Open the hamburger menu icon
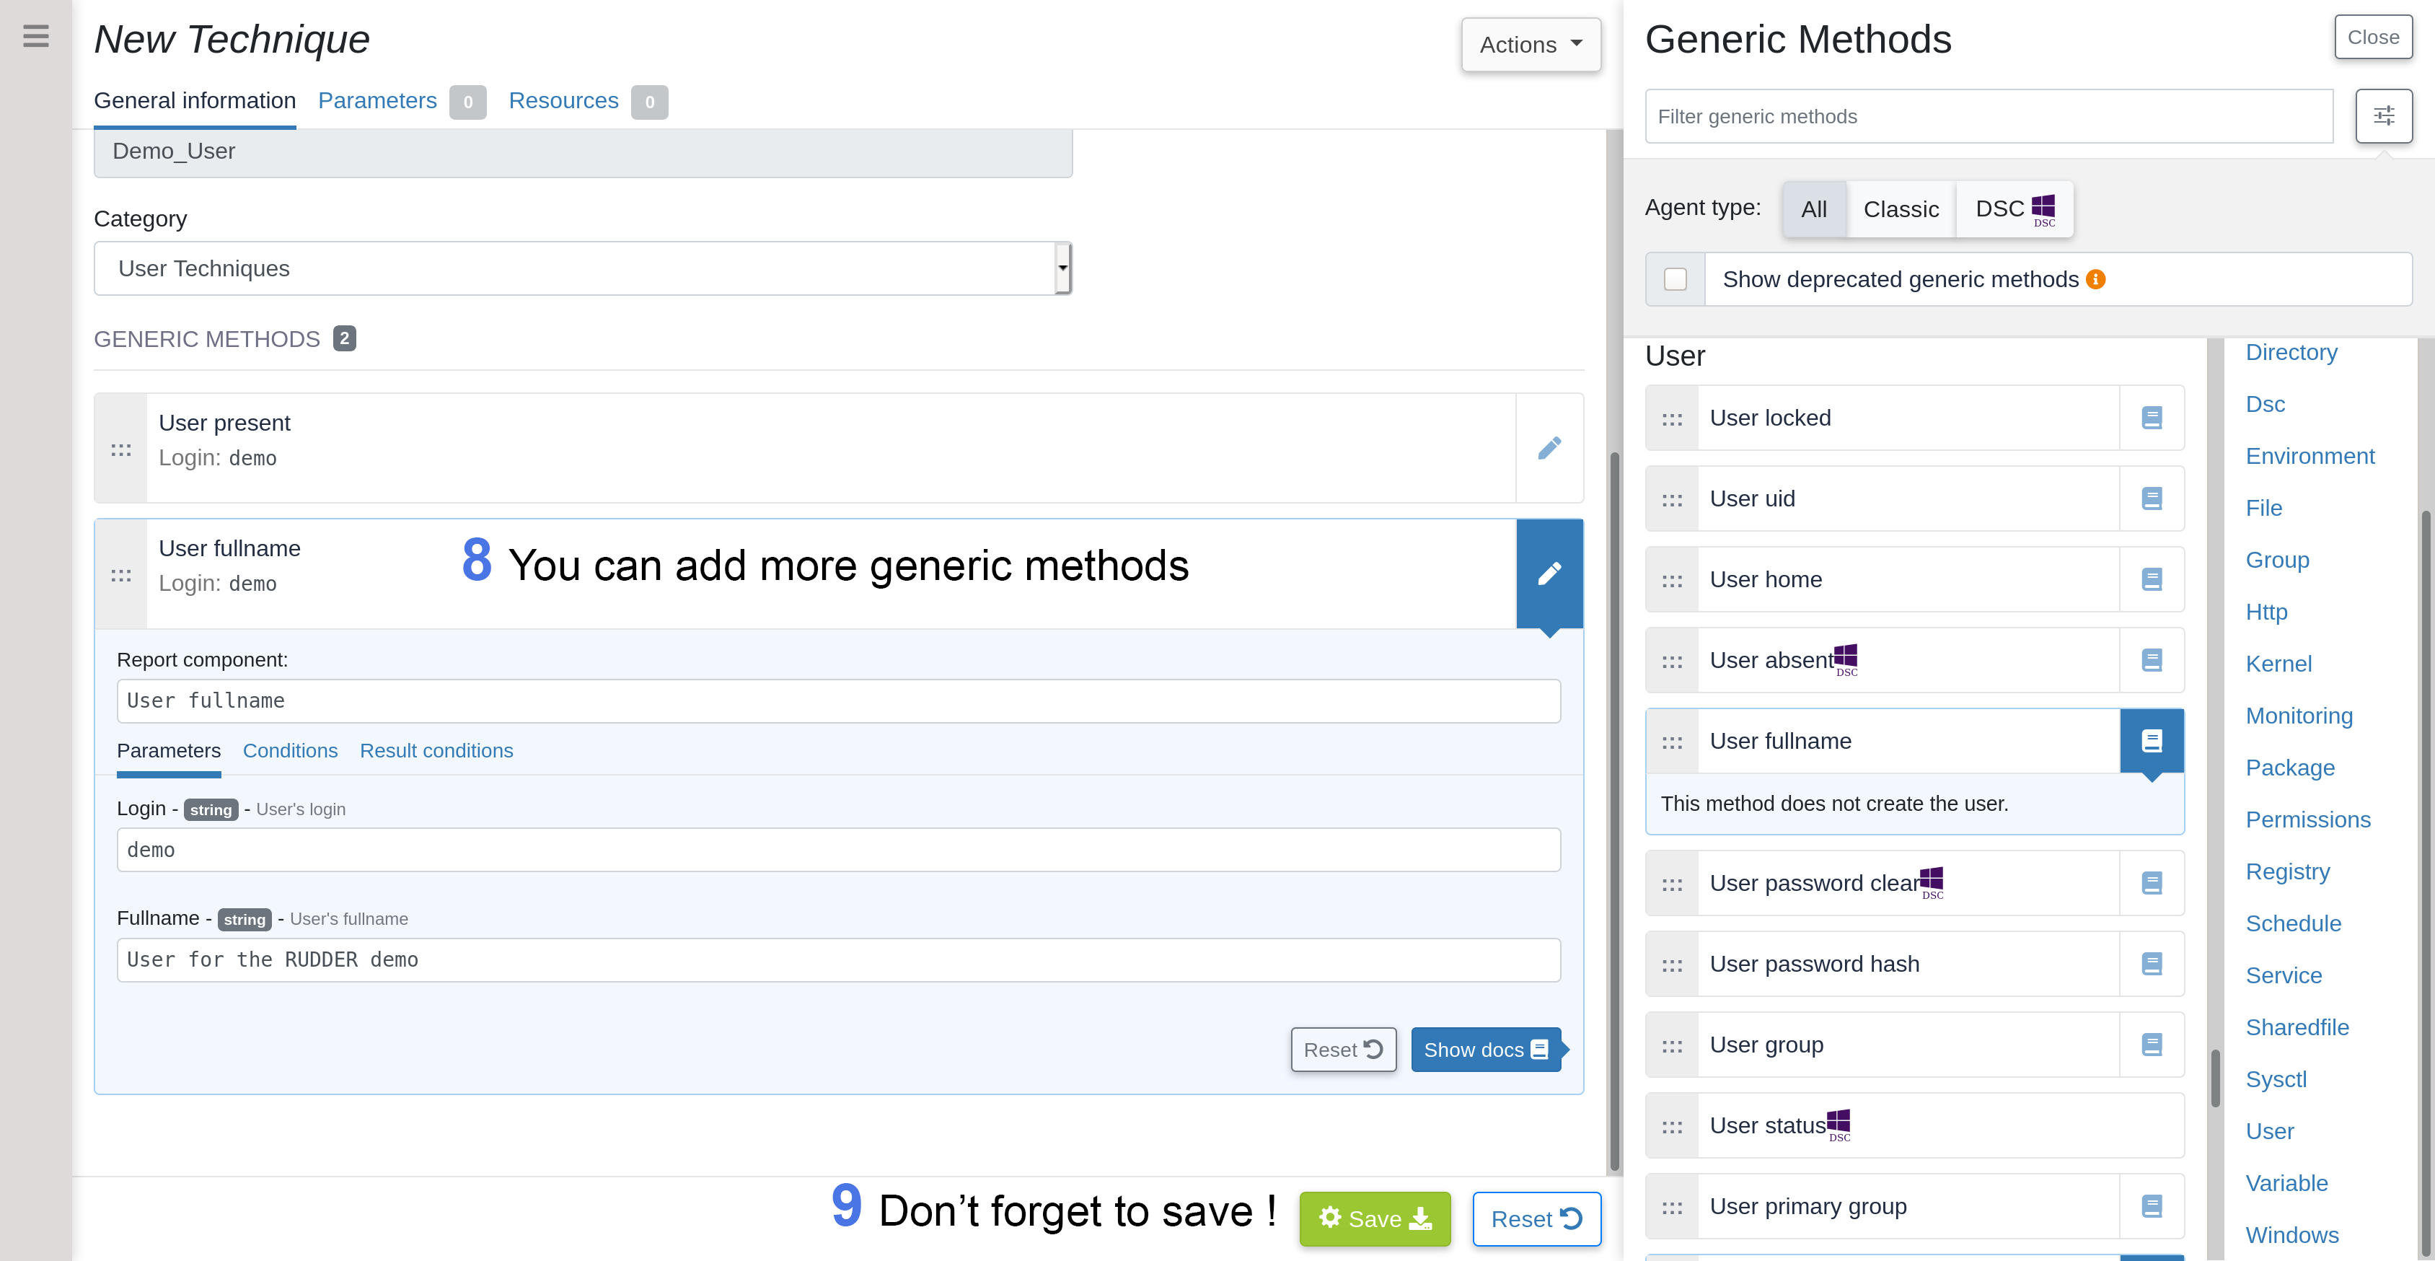This screenshot has width=2435, height=1261. click(x=36, y=37)
